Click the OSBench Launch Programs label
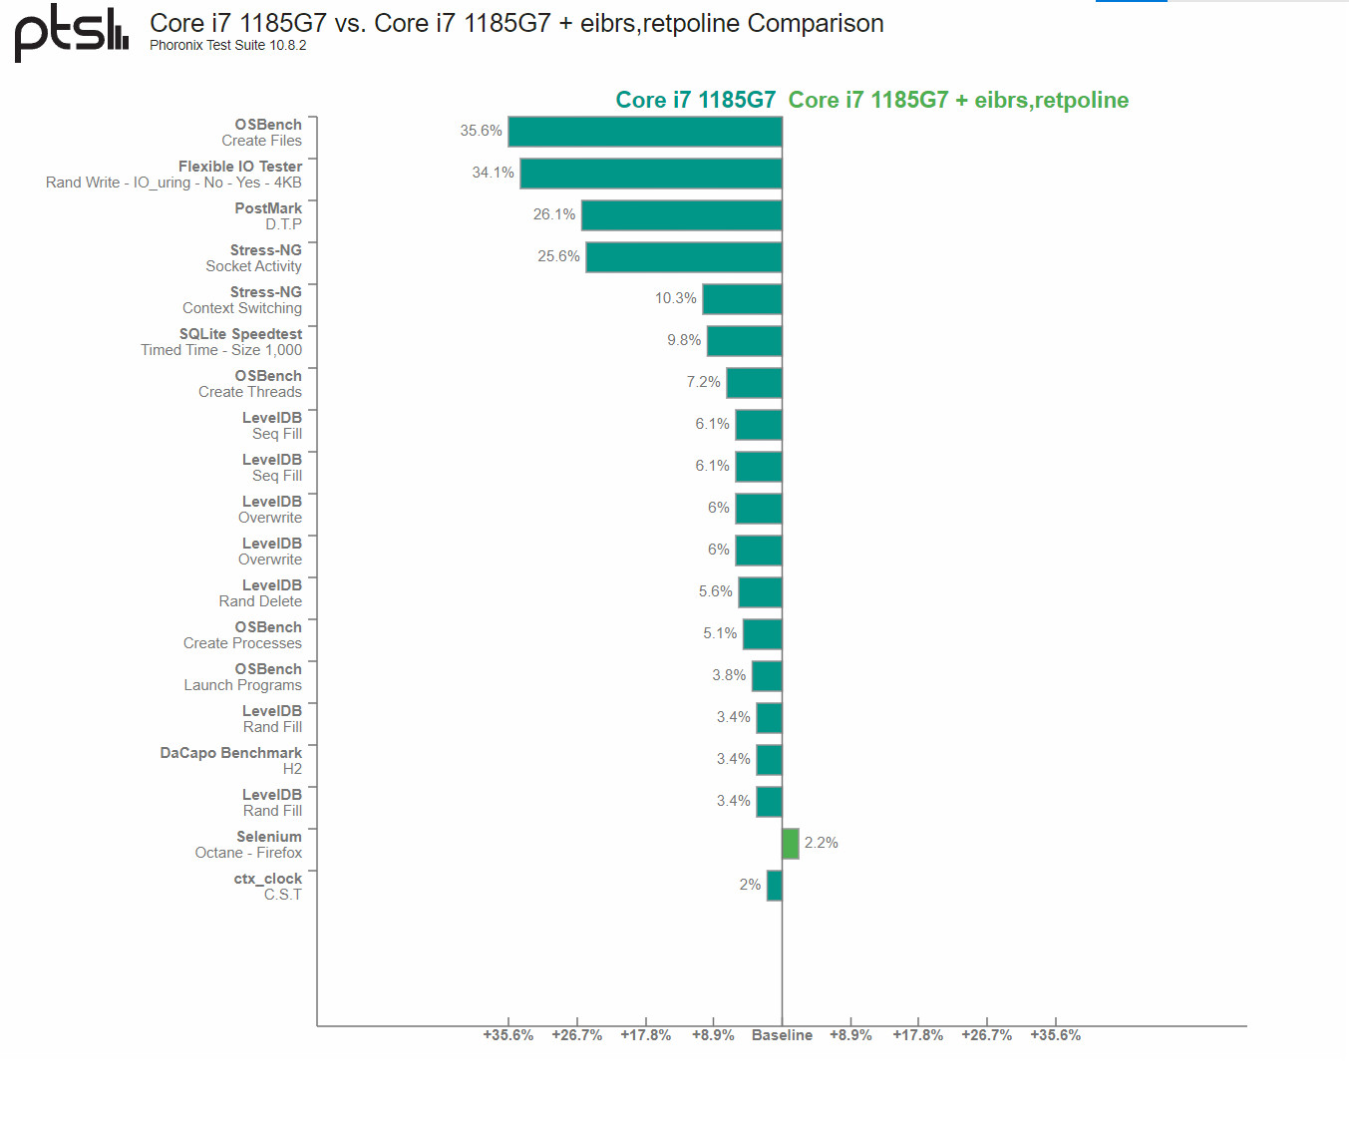 click(x=243, y=677)
